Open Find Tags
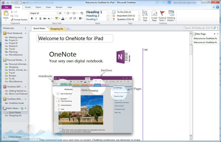This screenshot has width=221, height=142. [145, 16]
